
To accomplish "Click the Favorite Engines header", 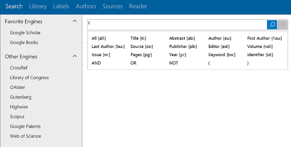I will click(x=23, y=21).
